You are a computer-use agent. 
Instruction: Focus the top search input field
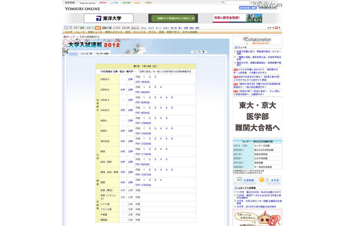pos(237,2)
